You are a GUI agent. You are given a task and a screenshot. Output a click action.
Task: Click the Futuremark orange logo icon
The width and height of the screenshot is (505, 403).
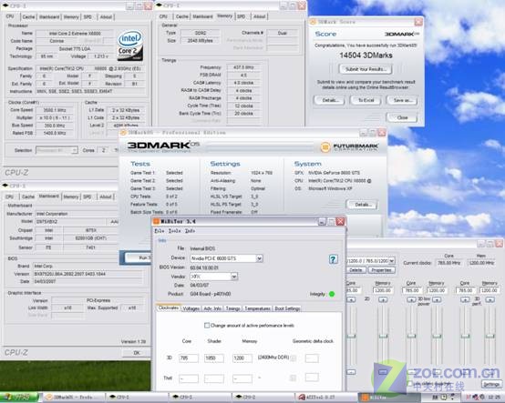click(x=325, y=147)
